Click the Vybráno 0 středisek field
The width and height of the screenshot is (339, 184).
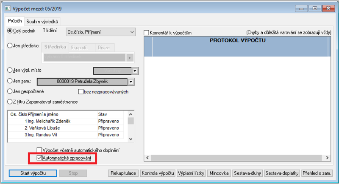coord(84,57)
